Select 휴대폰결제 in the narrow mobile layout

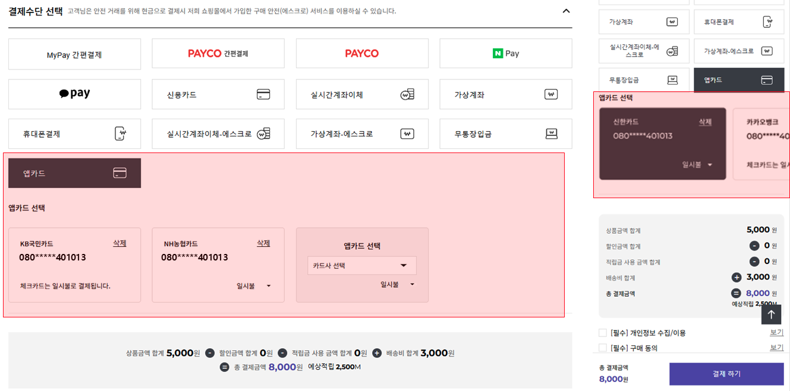(739, 22)
